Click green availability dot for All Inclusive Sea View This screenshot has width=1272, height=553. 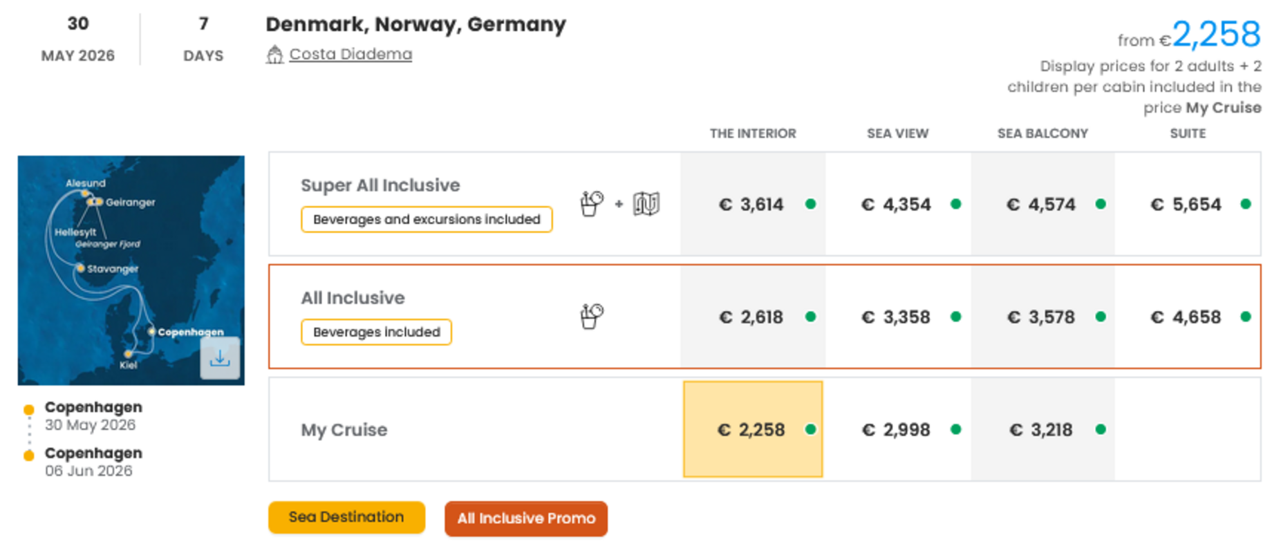tap(956, 317)
